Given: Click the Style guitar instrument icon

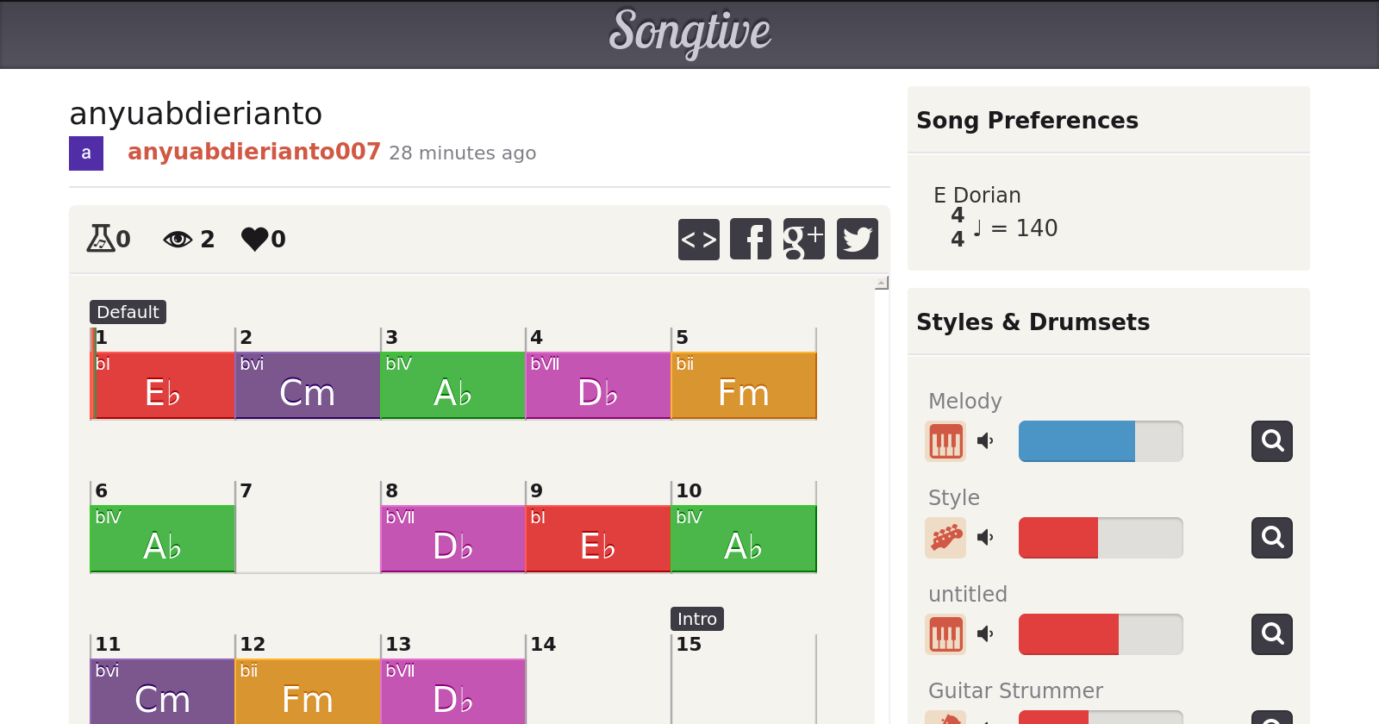Looking at the screenshot, I should [x=945, y=538].
